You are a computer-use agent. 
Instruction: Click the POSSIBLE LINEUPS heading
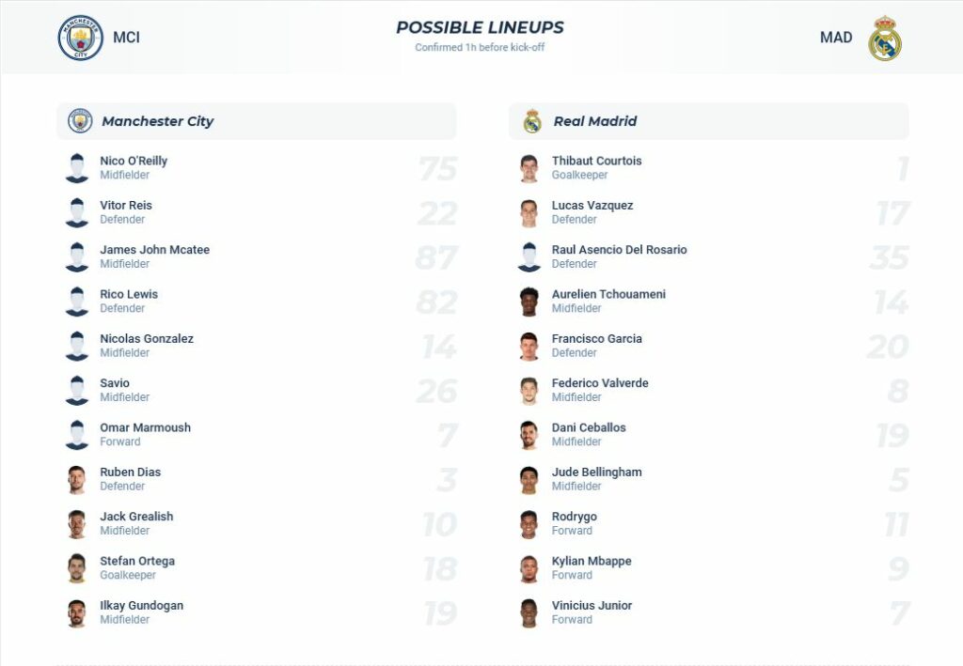click(480, 26)
